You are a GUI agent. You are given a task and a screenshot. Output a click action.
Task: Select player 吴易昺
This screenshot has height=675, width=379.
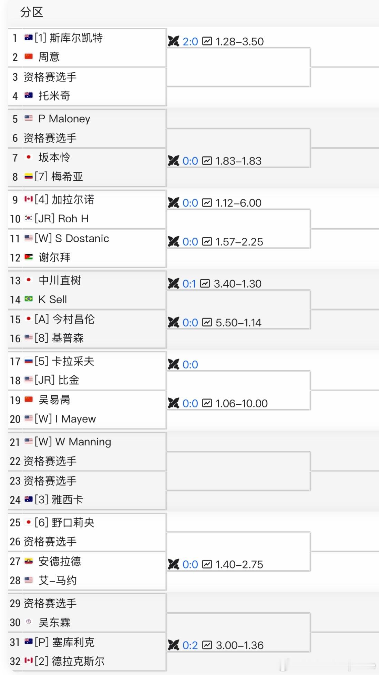click(54, 400)
